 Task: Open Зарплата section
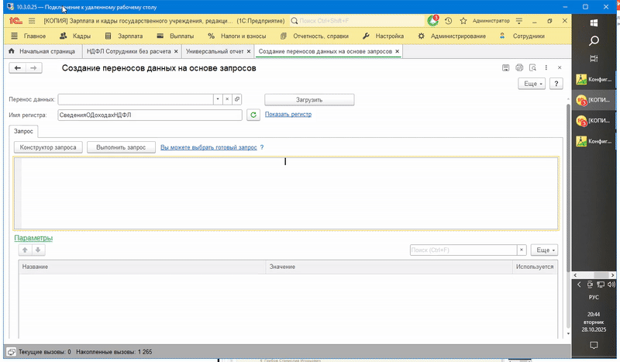[x=124, y=36]
